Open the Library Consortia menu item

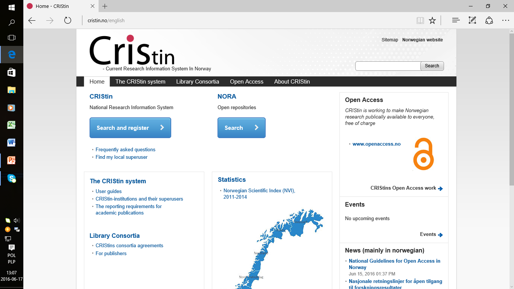pyautogui.click(x=198, y=82)
